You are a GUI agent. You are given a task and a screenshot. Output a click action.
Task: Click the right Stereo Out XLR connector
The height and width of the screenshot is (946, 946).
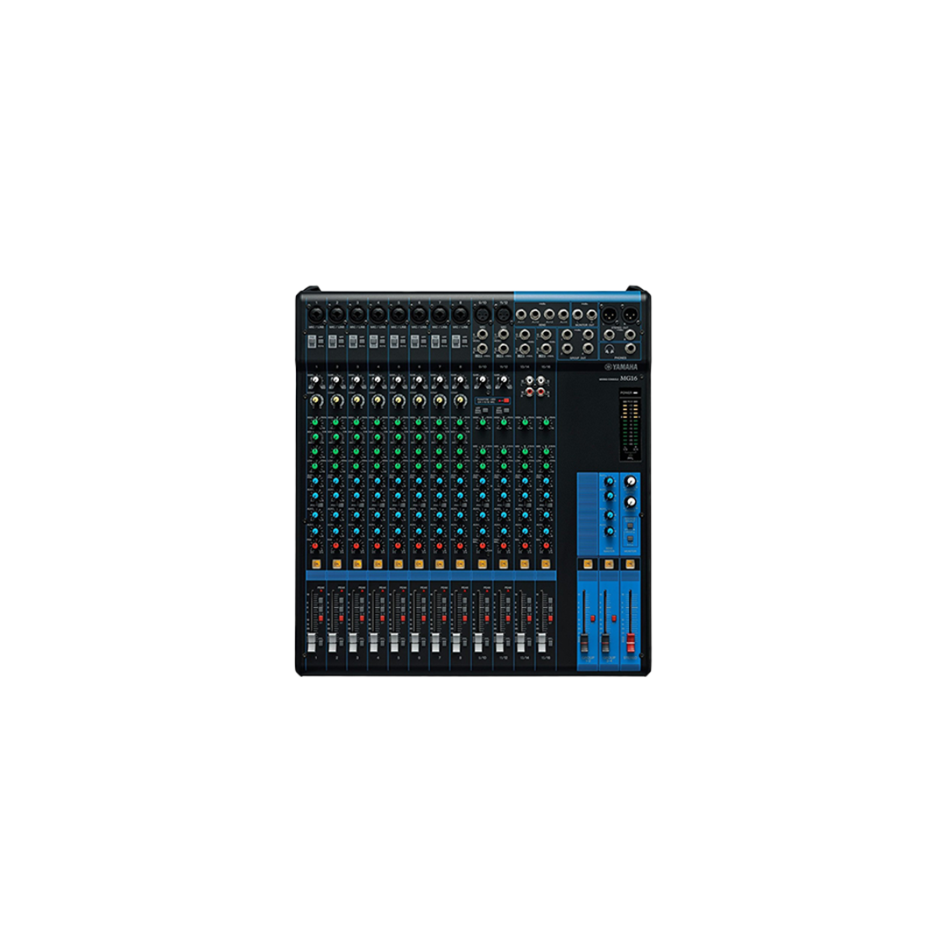[631, 314]
